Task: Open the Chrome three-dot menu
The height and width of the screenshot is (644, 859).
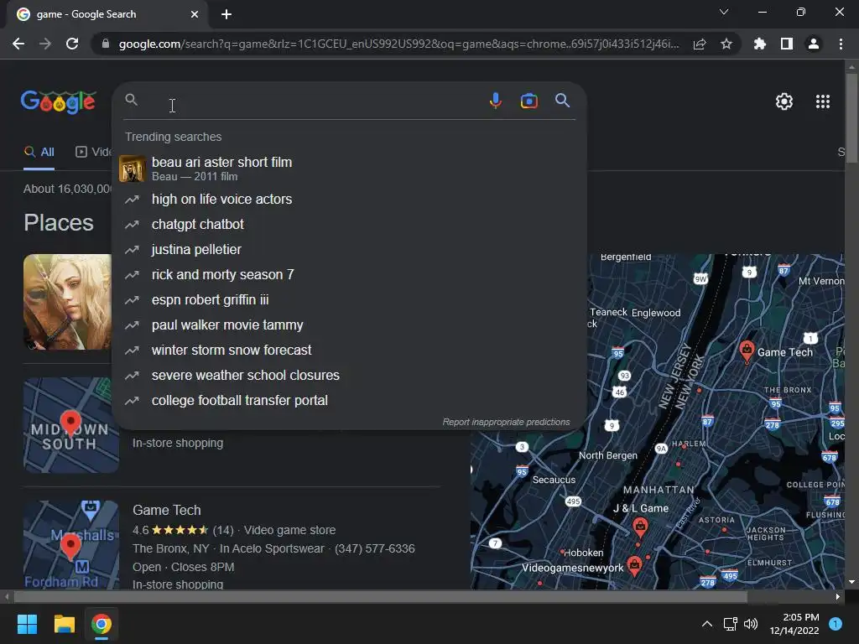Action: click(841, 44)
